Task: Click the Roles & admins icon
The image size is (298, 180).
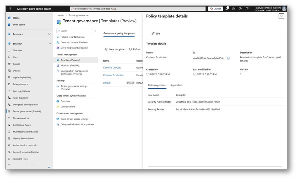Action: pyautogui.click(x=9, y=98)
